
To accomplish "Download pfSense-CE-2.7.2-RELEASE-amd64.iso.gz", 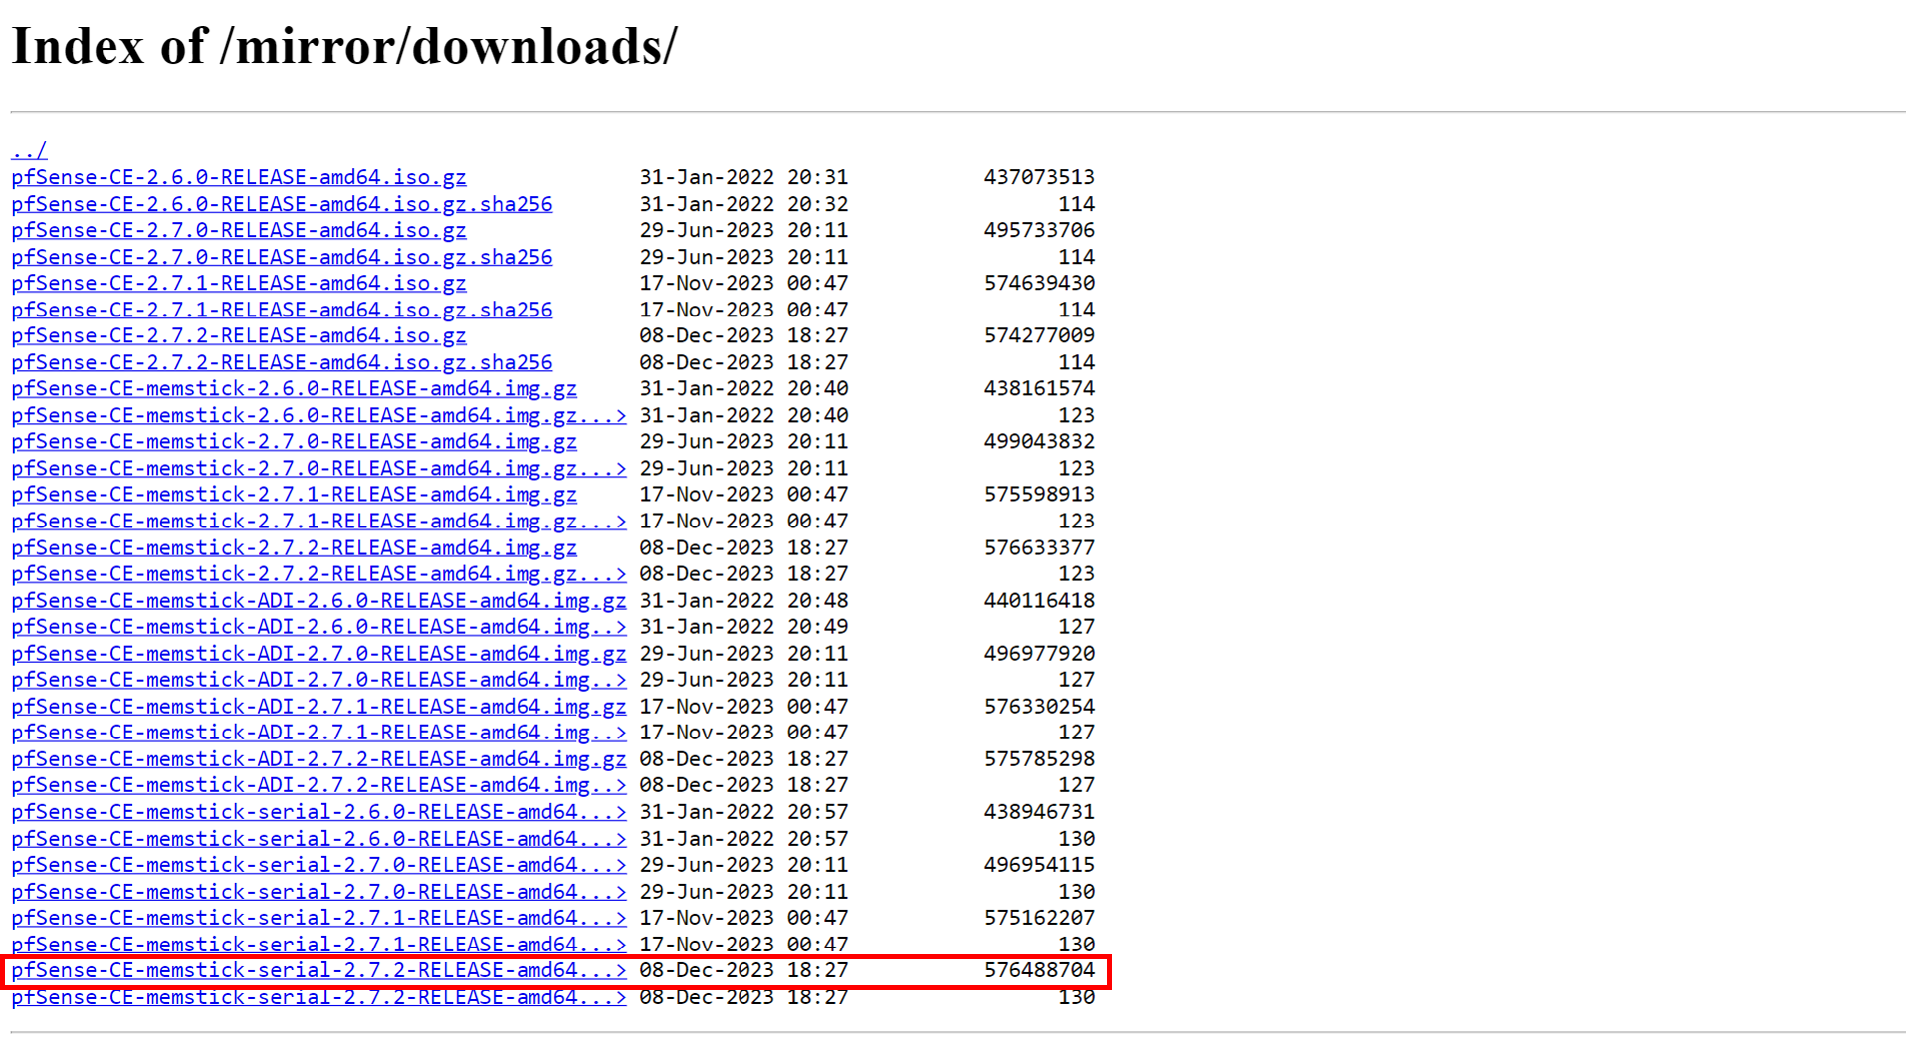I will click(x=239, y=335).
